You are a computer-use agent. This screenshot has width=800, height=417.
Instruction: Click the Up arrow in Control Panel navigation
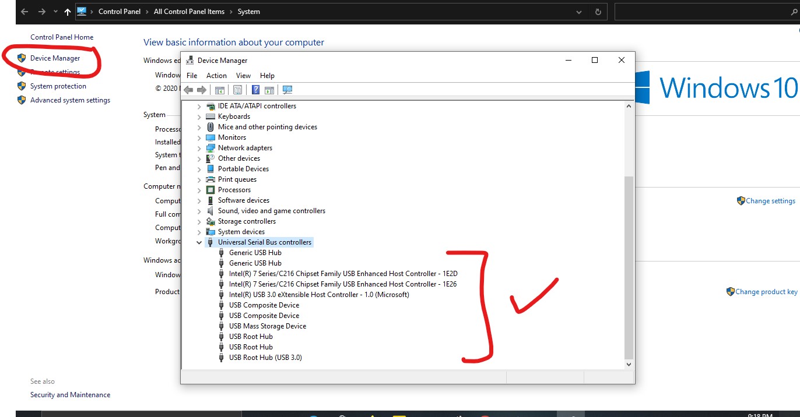pyautogui.click(x=68, y=12)
